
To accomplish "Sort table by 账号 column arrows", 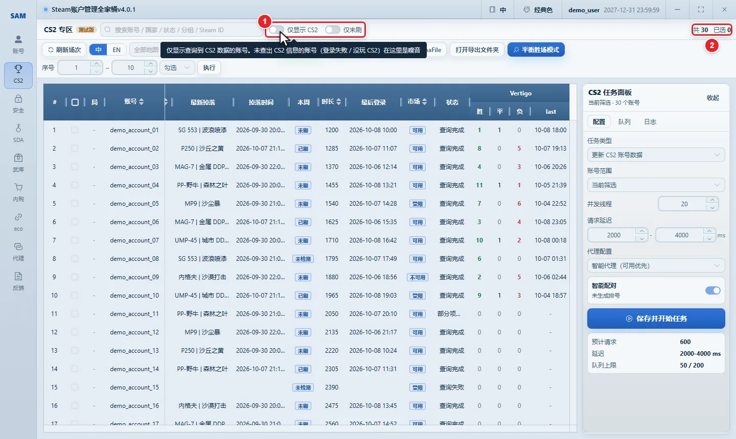I will 142,102.
